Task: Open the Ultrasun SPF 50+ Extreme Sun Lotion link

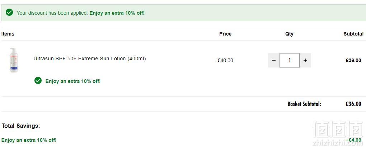Action: pyautogui.click(x=90, y=59)
